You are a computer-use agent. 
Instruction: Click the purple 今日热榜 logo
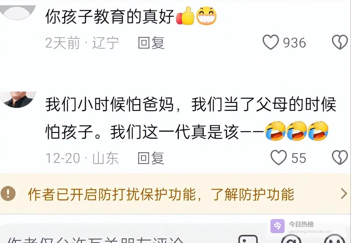278,226
